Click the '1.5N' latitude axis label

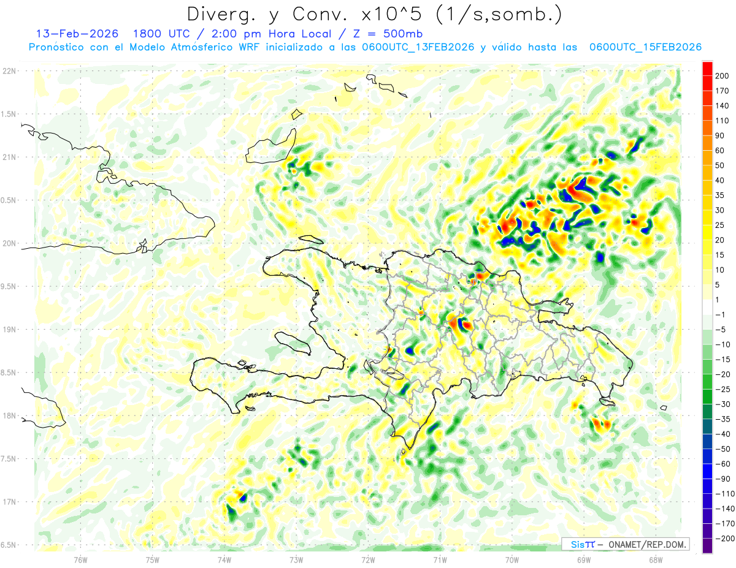9,114
